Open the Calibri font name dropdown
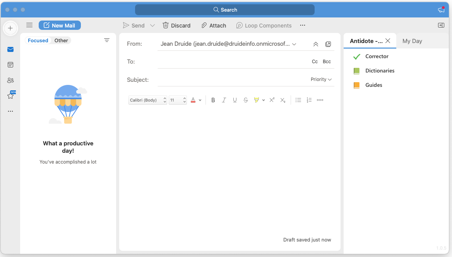 (147, 100)
